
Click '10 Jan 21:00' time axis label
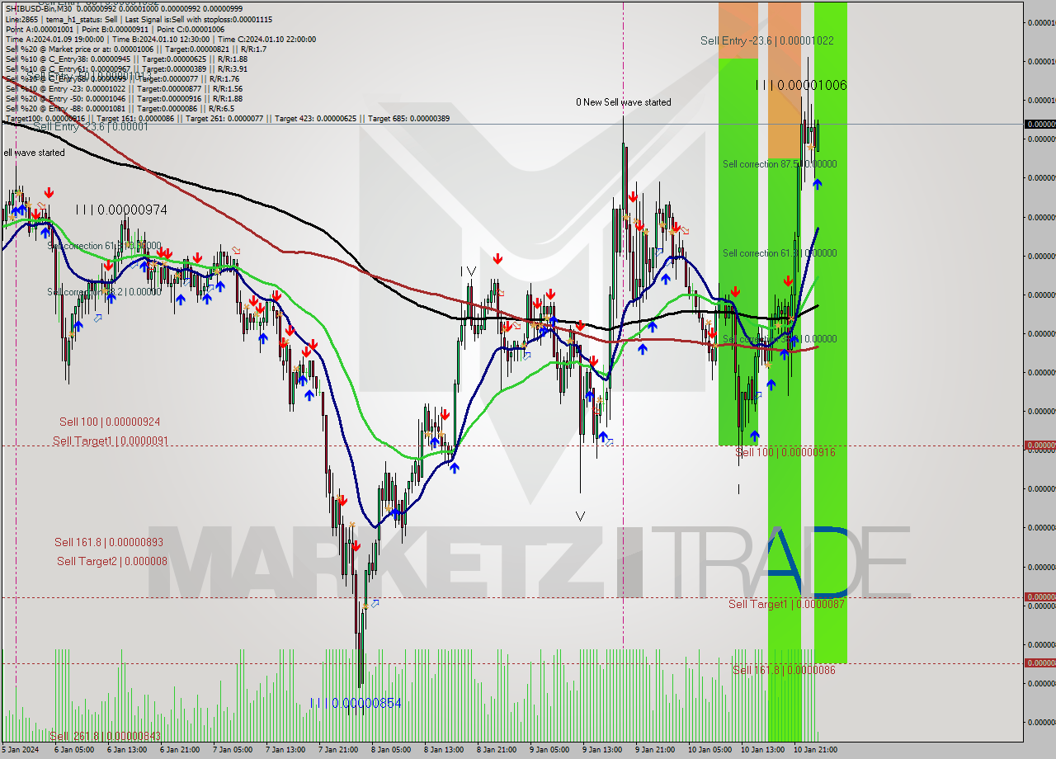coord(815,749)
